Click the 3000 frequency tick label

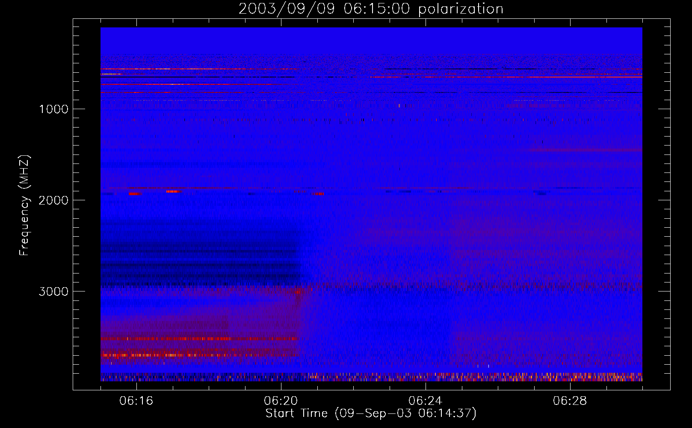(53, 291)
